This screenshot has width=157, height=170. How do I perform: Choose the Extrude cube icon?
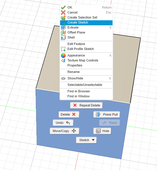click(x=63, y=27)
